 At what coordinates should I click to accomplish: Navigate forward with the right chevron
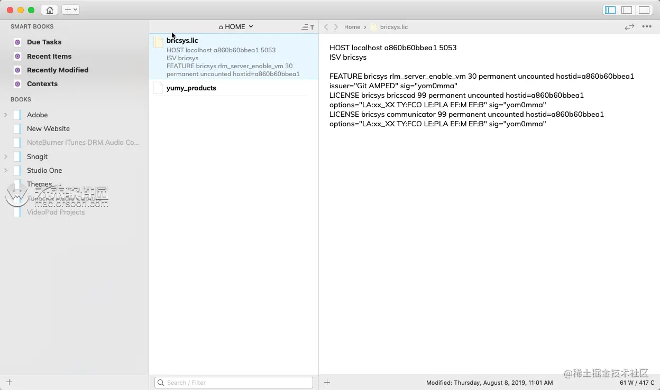[x=336, y=27]
